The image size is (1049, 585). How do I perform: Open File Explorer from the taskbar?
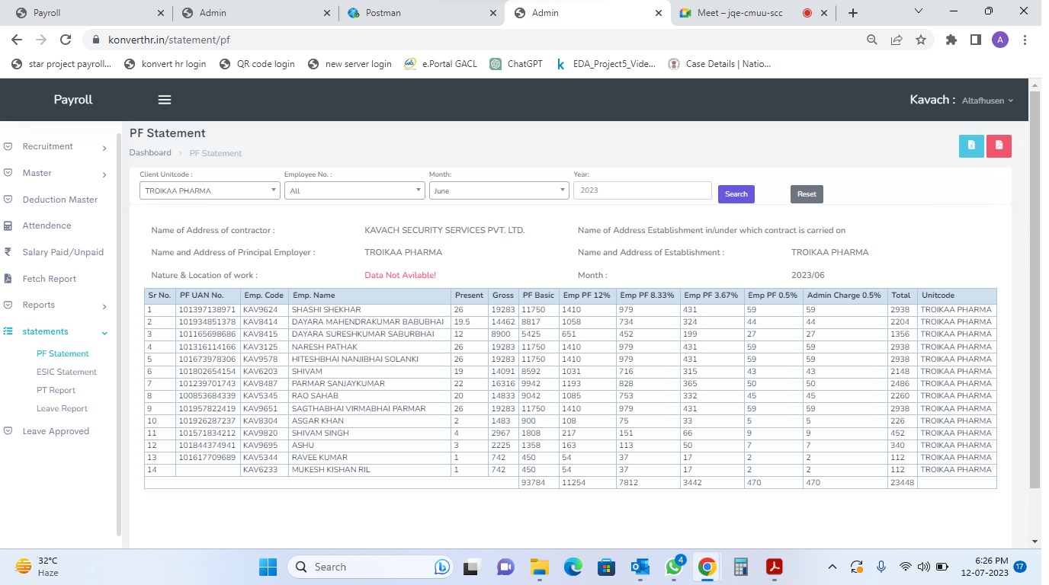[540, 567]
